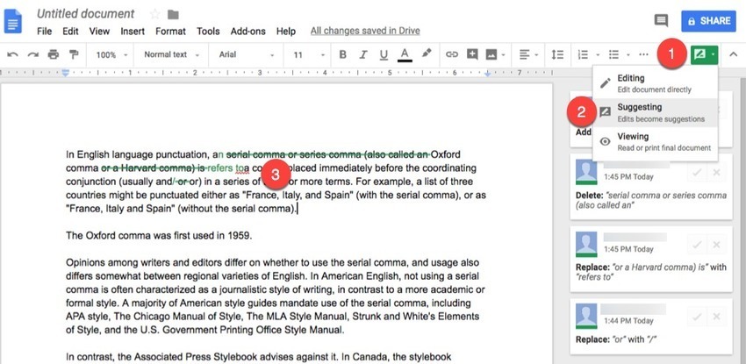Open the Format menu
Image resolution: width=746 pixels, height=364 pixels.
(x=170, y=32)
